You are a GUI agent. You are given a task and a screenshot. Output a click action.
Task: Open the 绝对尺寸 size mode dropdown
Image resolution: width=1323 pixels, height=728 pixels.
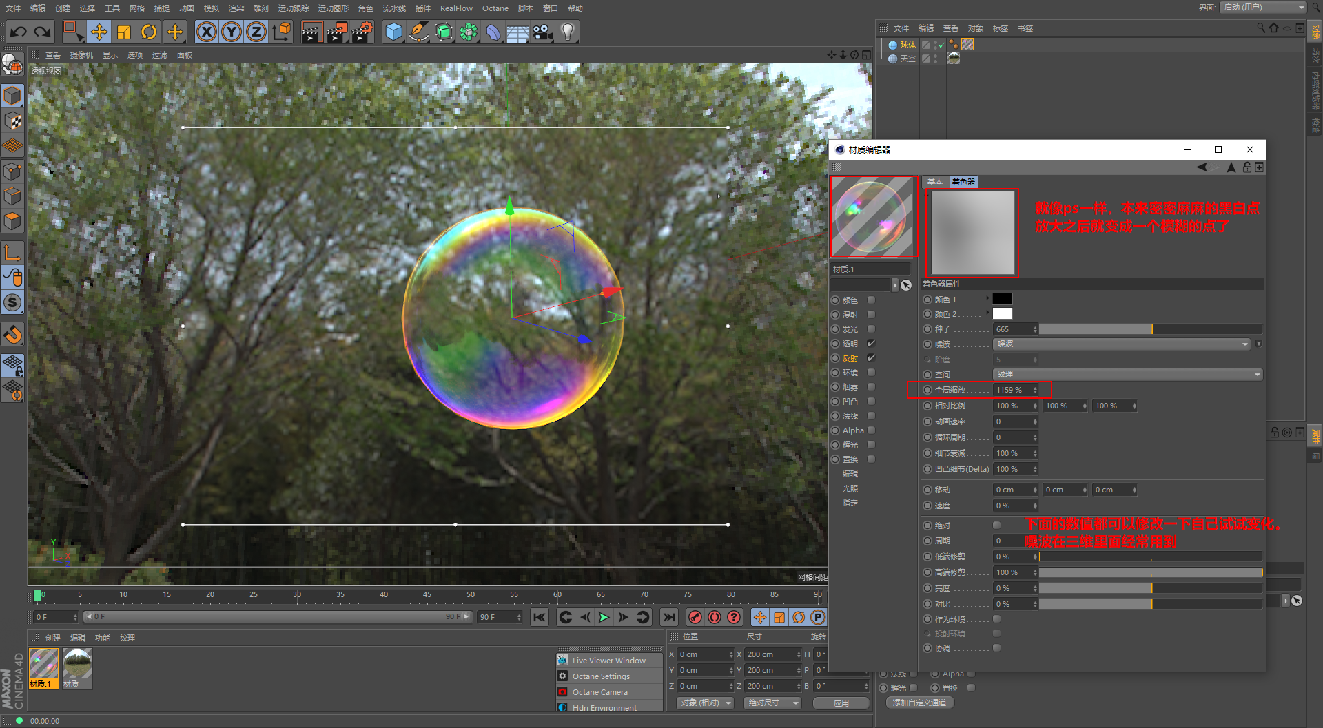pyautogui.click(x=773, y=703)
